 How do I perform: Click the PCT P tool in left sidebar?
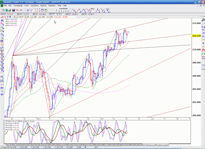click(x=2, y=58)
